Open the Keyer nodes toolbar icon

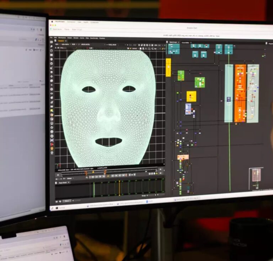[x=52, y=68]
